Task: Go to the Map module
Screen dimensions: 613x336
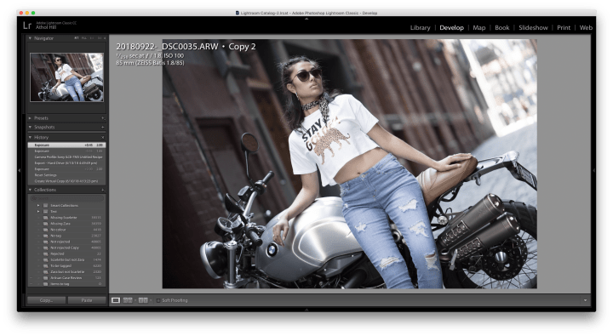Action: [x=478, y=28]
